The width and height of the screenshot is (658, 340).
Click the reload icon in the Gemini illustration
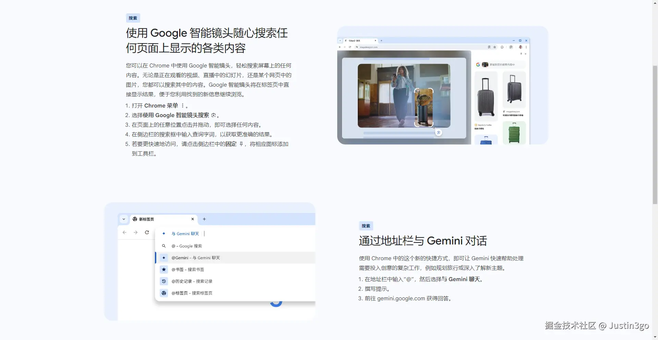(x=147, y=232)
